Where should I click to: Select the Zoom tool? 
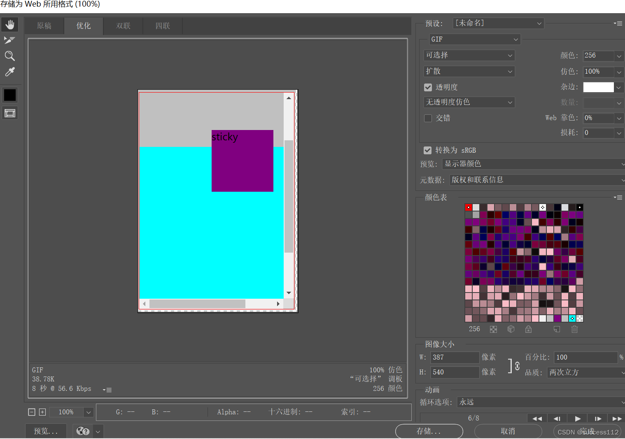click(x=9, y=56)
